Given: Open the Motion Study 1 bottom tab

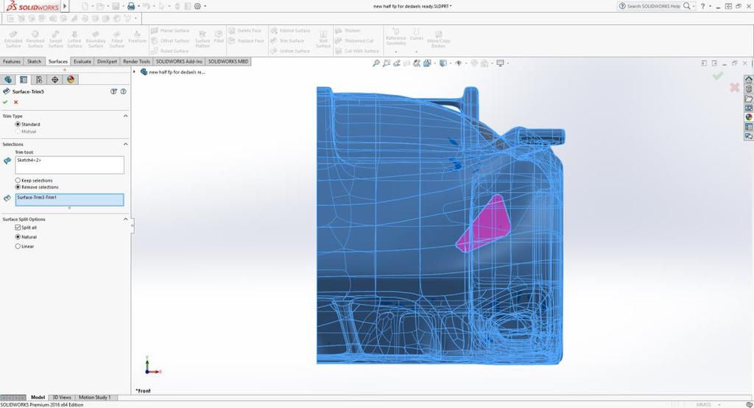Looking at the screenshot, I should point(94,398).
